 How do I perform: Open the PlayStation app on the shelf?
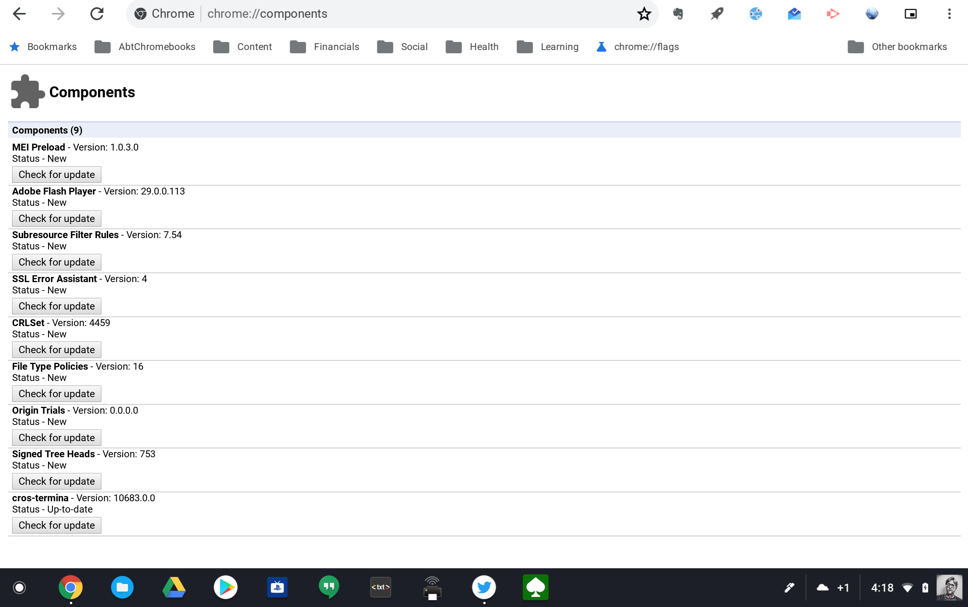coord(277,587)
